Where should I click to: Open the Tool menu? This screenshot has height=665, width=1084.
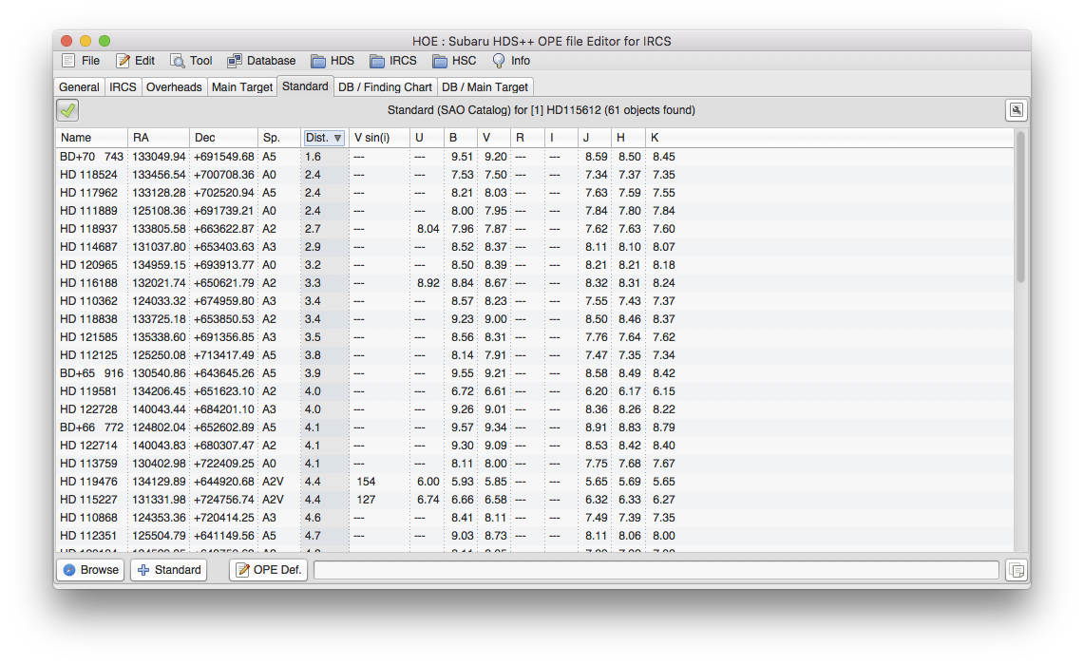(192, 61)
